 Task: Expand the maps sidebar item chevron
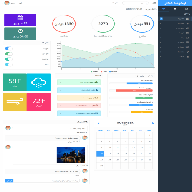[x=161, y=52]
